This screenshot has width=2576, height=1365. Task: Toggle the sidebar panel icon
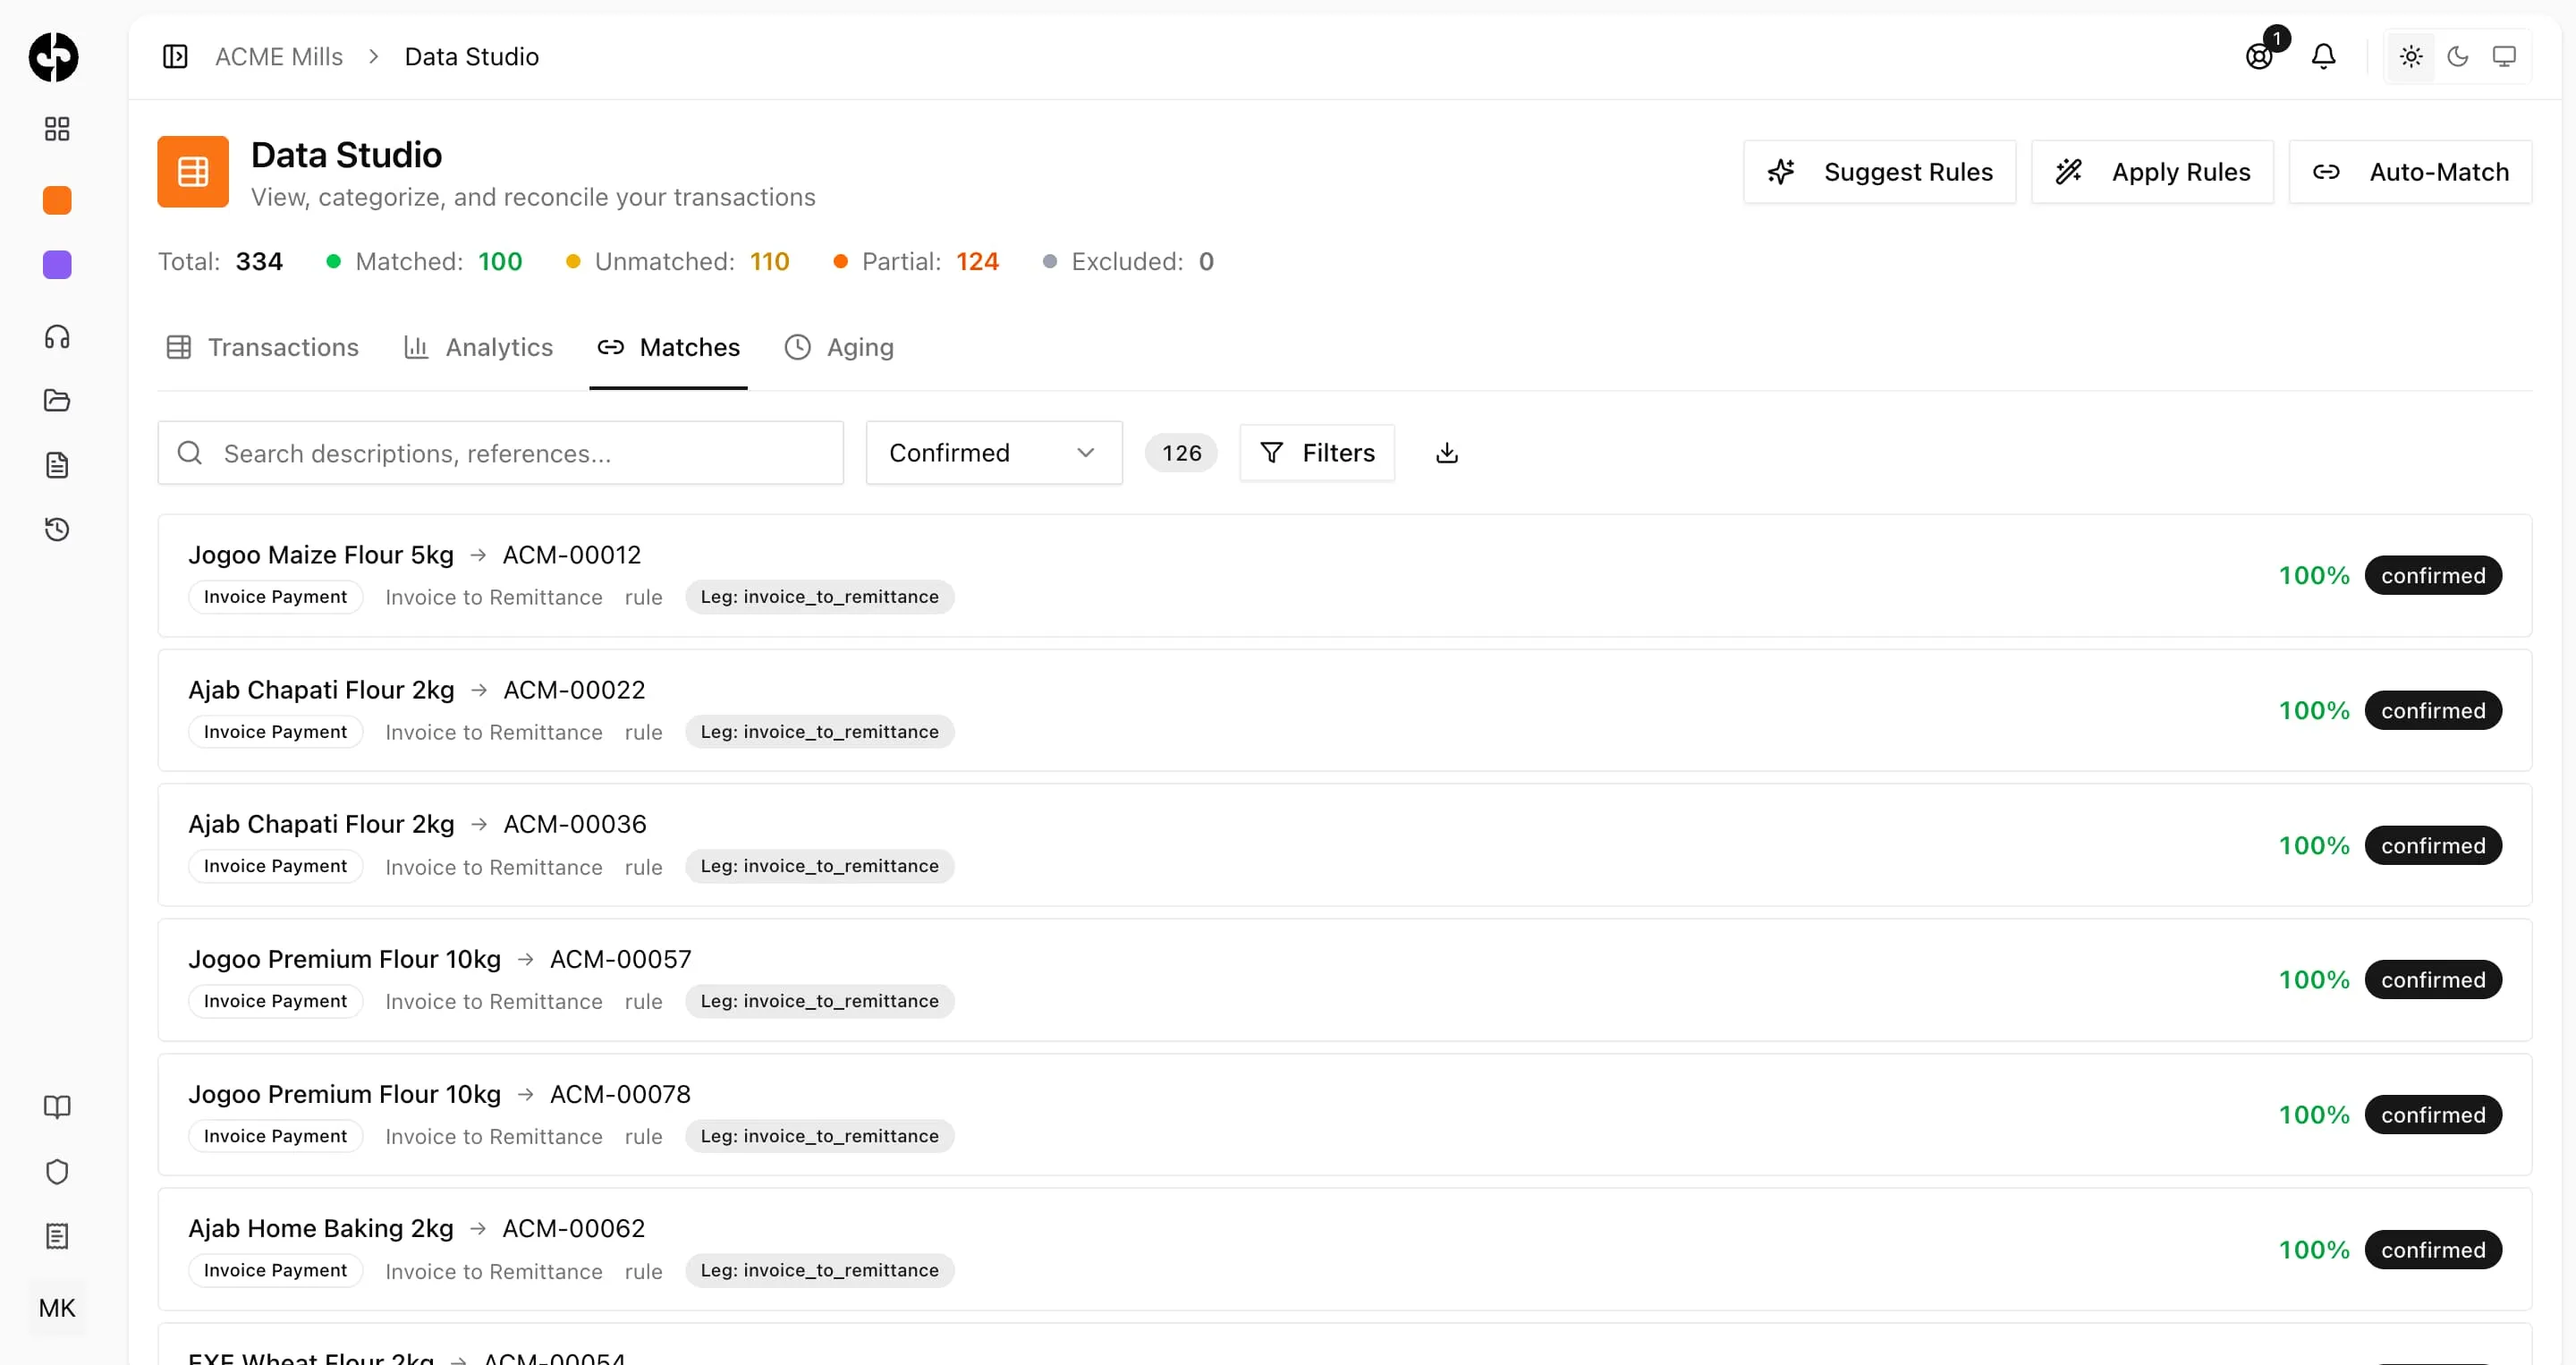(175, 57)
